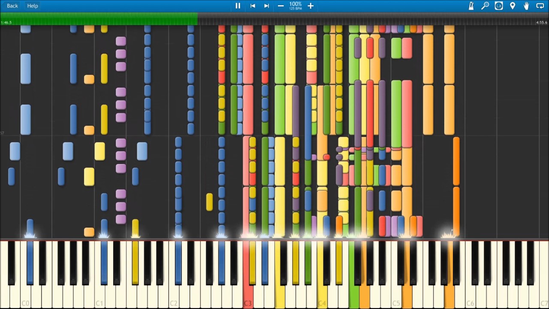Pause the song playback
This screenshot has width=549, height=309.
tap(238, 6)
